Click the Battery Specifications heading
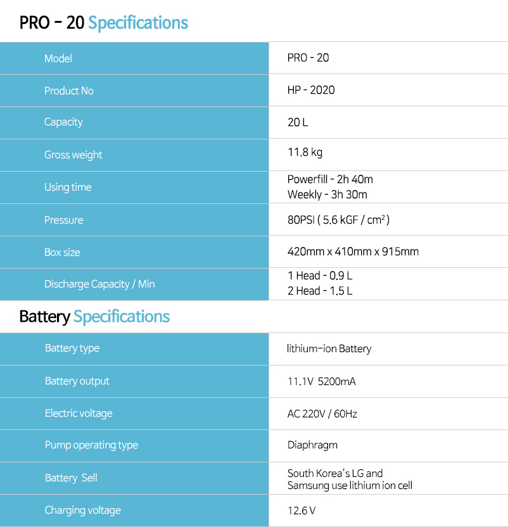Screen dimensions: 508x527 [94, 317]
